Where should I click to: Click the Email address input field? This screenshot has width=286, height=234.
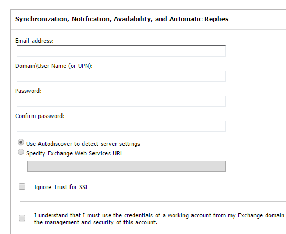click(x=121, y=51)
